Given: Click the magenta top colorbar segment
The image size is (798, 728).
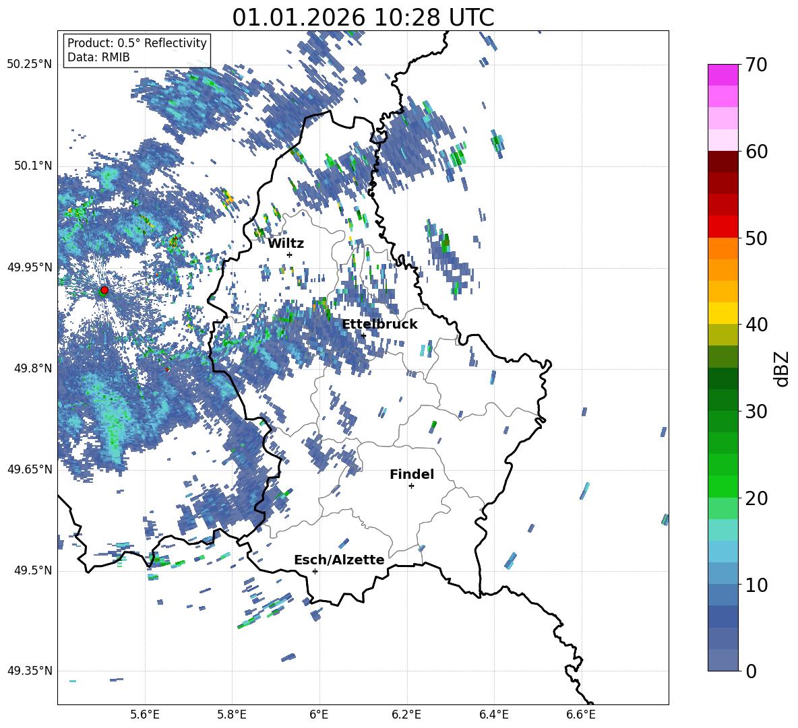Looking at the screenshot, I should [x=723, y=75].
